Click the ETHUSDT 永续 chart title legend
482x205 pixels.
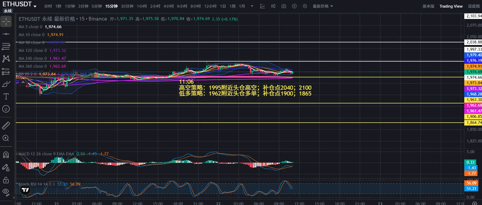(x=63, y=19)
